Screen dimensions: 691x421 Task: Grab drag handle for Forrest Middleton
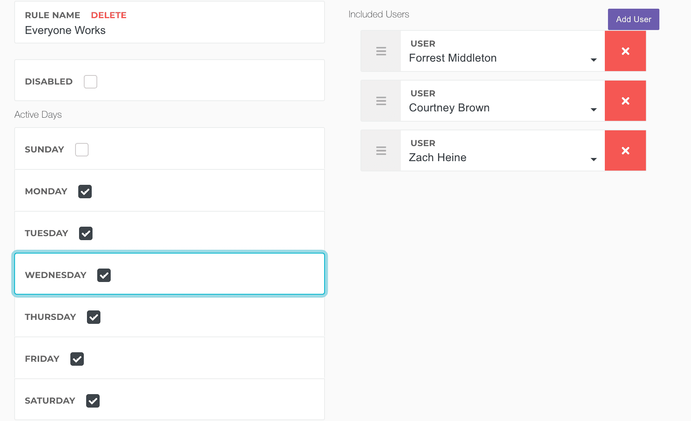[x=381, y=51]
